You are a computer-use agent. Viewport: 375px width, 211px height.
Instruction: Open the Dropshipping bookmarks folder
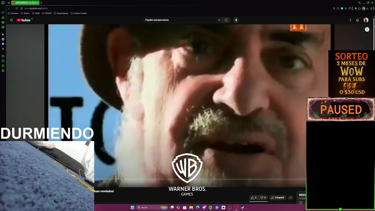(61, 13)
